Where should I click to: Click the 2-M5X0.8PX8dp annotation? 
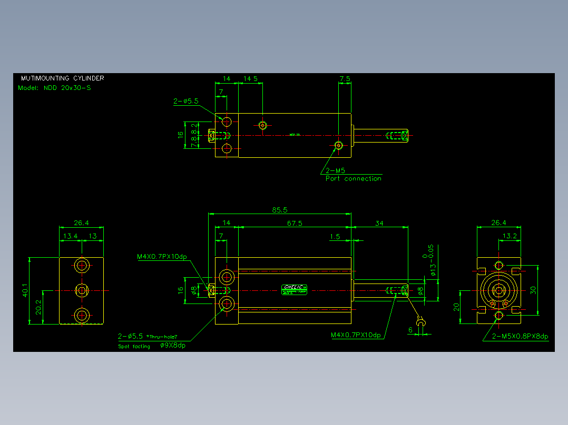(x=520, y=337)
